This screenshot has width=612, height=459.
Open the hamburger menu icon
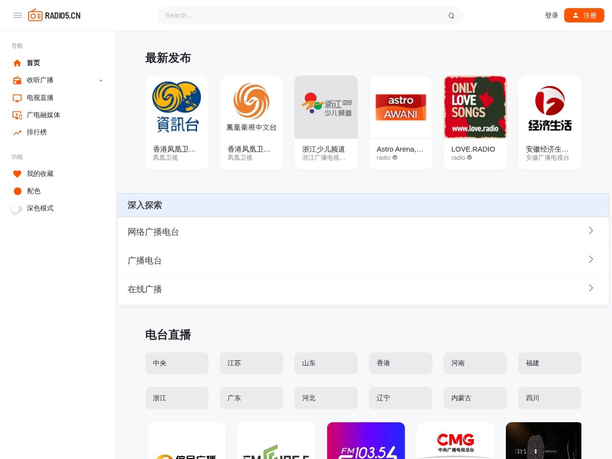18,15
